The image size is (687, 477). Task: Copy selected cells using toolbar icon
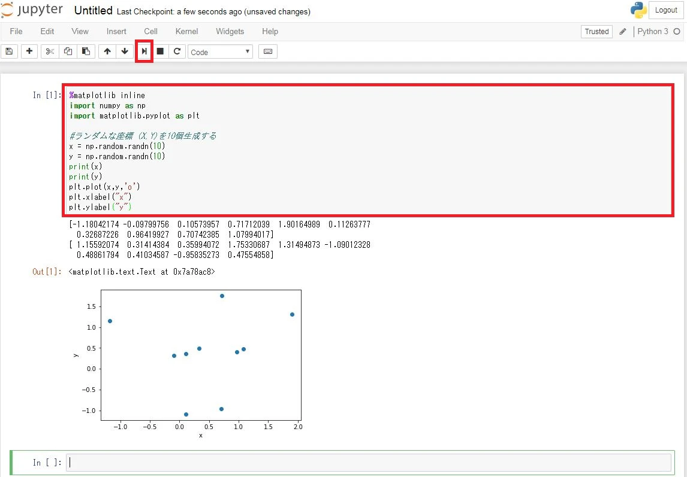68,51
